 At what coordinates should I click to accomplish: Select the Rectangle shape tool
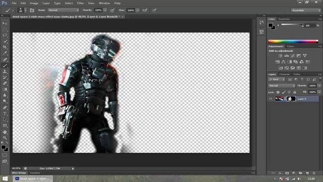(x=5, y=126)
